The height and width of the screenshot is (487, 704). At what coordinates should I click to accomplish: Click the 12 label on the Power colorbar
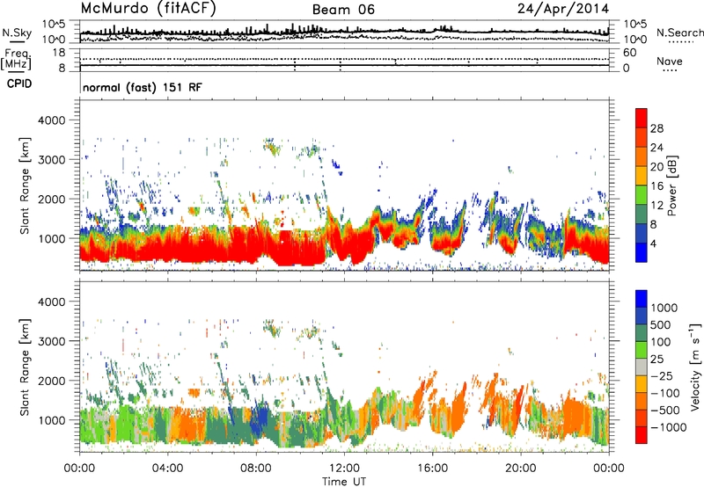[x=656, y=206]
